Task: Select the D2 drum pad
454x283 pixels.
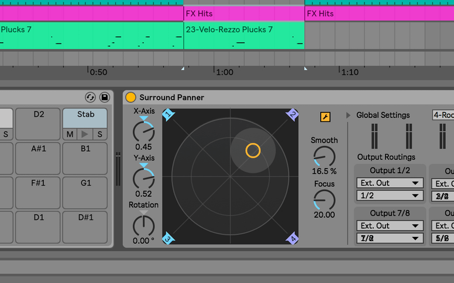Action: (x=38, y=124)
